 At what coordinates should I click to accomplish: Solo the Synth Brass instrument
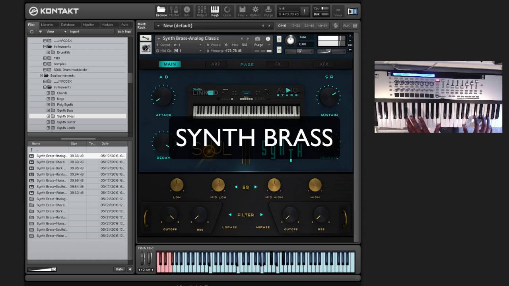pyautogui.click(x=279, y=39)
